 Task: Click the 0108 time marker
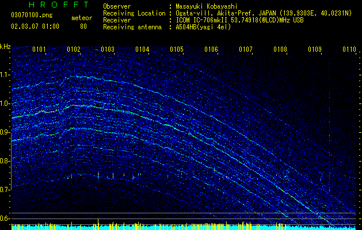click(280, 49)
